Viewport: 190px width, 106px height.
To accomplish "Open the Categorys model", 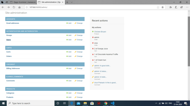I will 10,93.
